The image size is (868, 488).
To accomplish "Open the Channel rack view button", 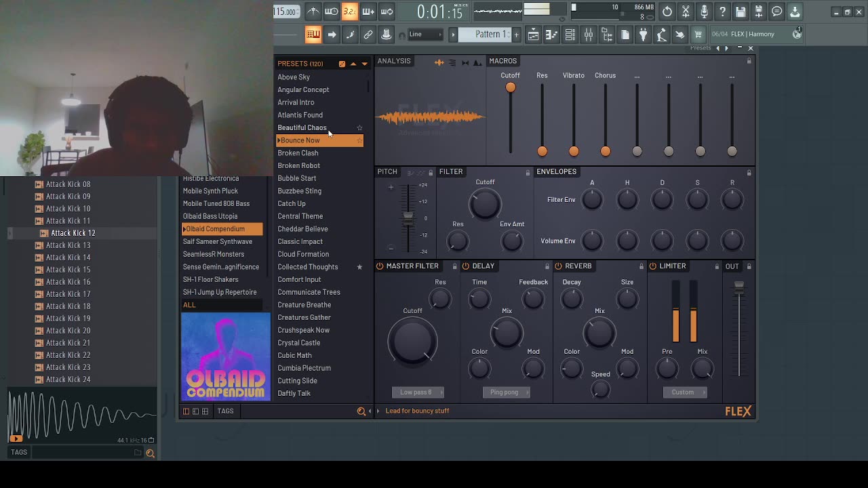I will point(570,35).
